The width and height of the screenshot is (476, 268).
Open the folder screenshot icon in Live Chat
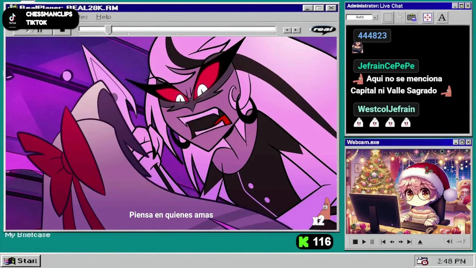tap(412, 17)
